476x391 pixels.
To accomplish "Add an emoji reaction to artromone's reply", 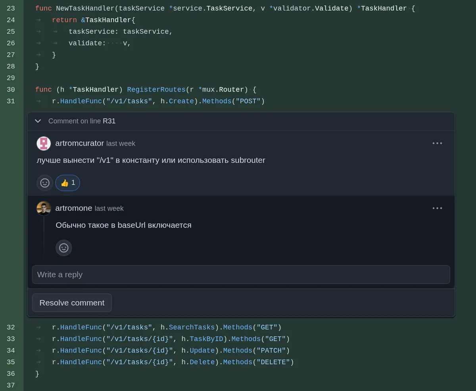I will 63,248.
